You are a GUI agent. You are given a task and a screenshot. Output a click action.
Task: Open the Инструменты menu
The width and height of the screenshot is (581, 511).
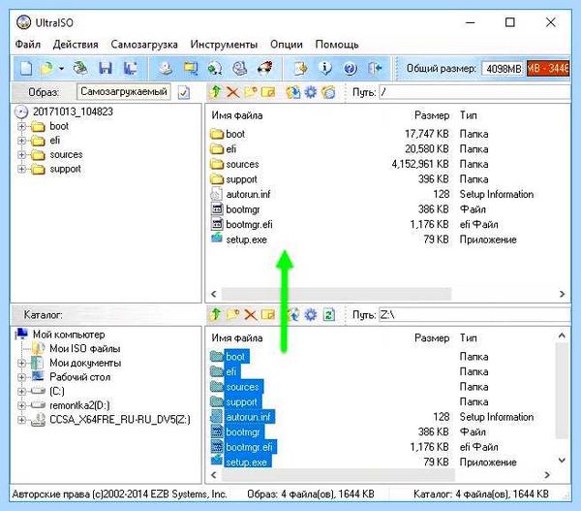pos(224,45)
